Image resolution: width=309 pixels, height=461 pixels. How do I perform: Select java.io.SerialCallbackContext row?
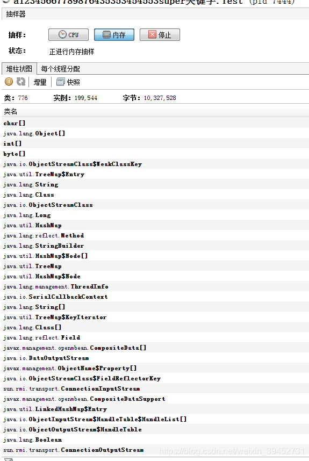[155, 297]
